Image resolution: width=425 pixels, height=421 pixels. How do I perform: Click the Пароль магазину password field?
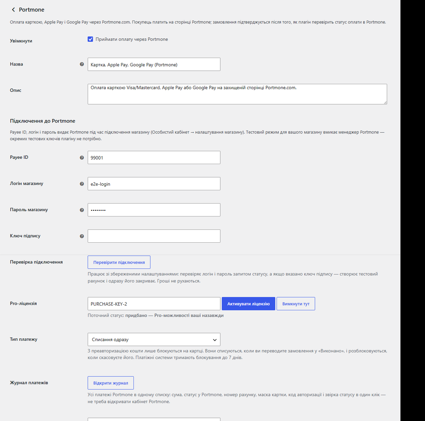tap(154, 210)
